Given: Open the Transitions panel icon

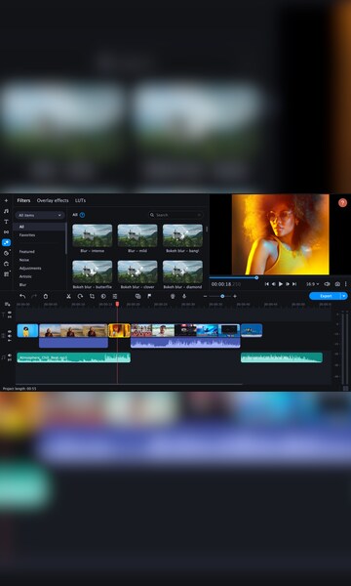Looking at the screenshot, I should (6, 232).
